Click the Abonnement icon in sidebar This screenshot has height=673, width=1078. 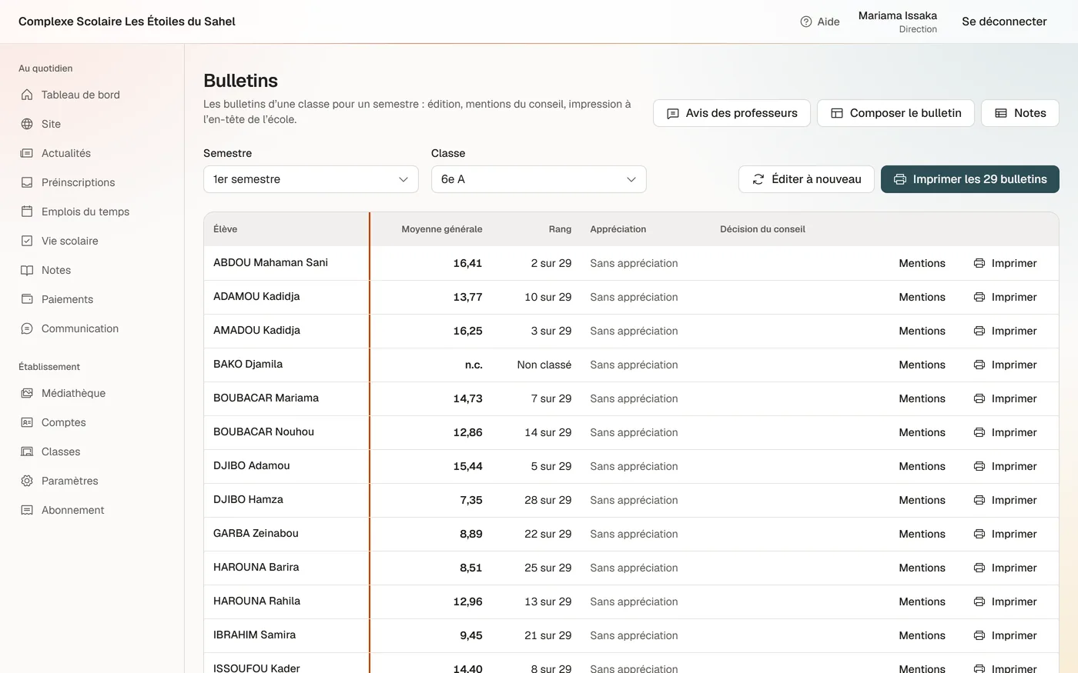(x=27, y=510)
